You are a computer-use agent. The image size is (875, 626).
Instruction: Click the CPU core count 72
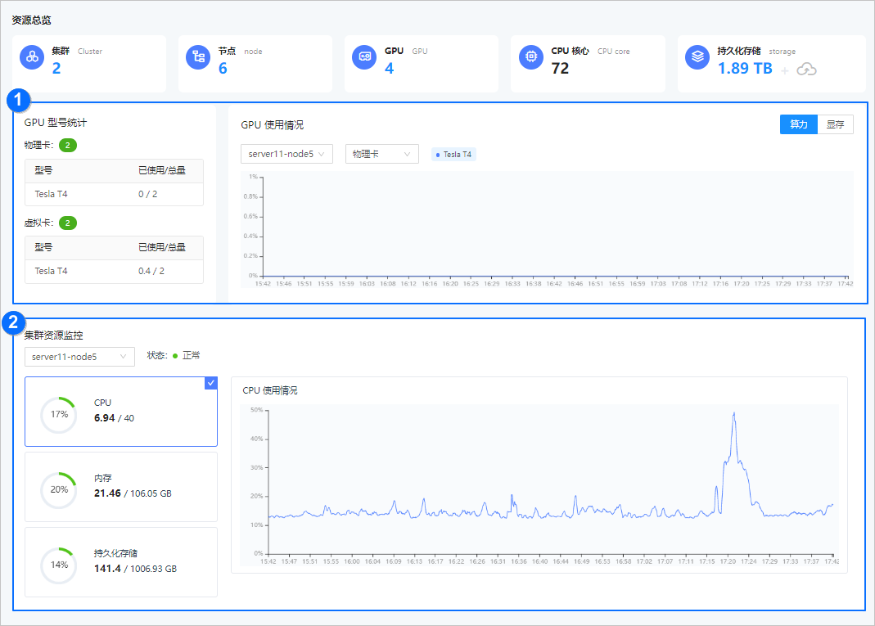click(560, 69)
